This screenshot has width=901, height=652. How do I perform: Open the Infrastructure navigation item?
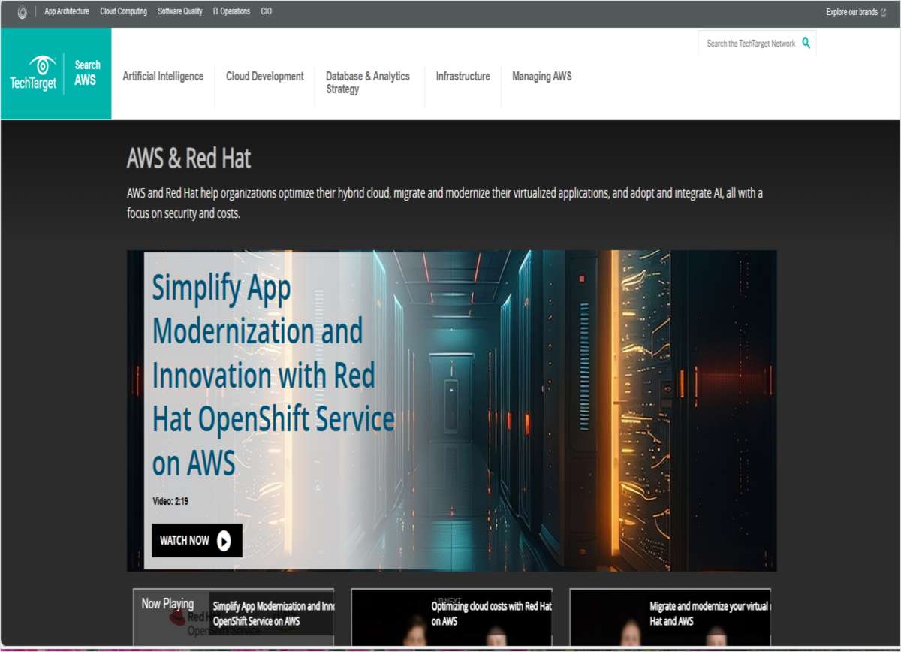463,76
